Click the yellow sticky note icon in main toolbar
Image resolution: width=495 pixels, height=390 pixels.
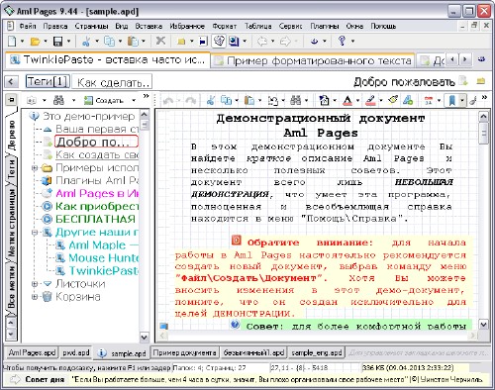coord(181,42)
